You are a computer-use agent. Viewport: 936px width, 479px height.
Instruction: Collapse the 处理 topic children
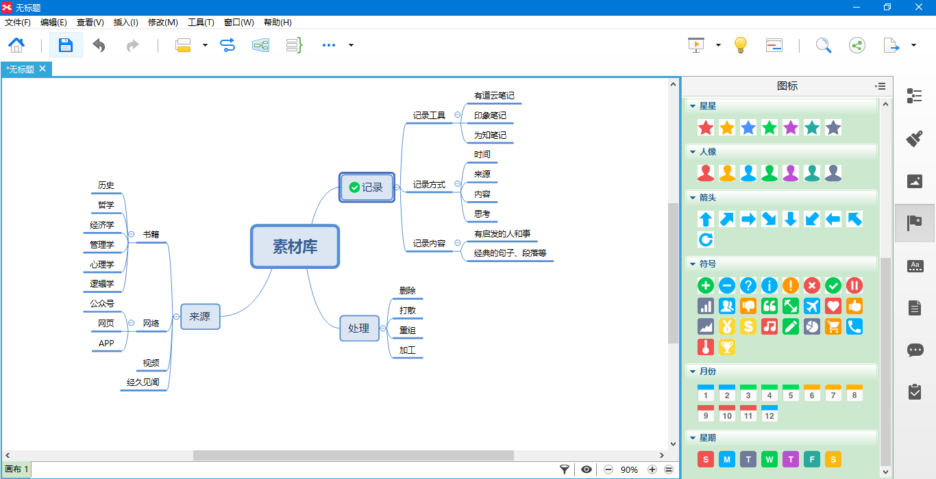[383, 328]
